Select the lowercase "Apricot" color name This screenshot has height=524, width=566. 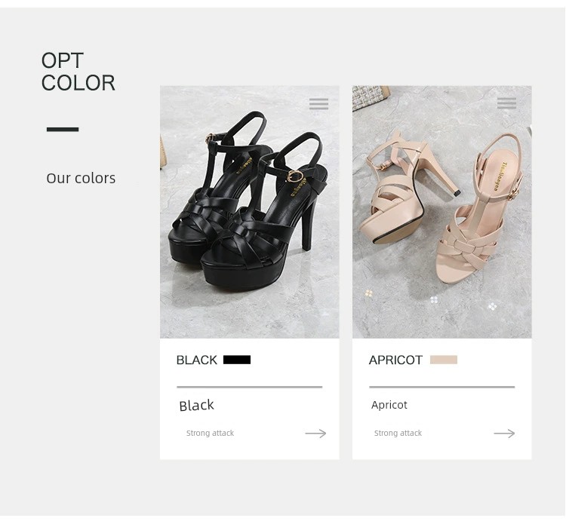tap(389, 405)
